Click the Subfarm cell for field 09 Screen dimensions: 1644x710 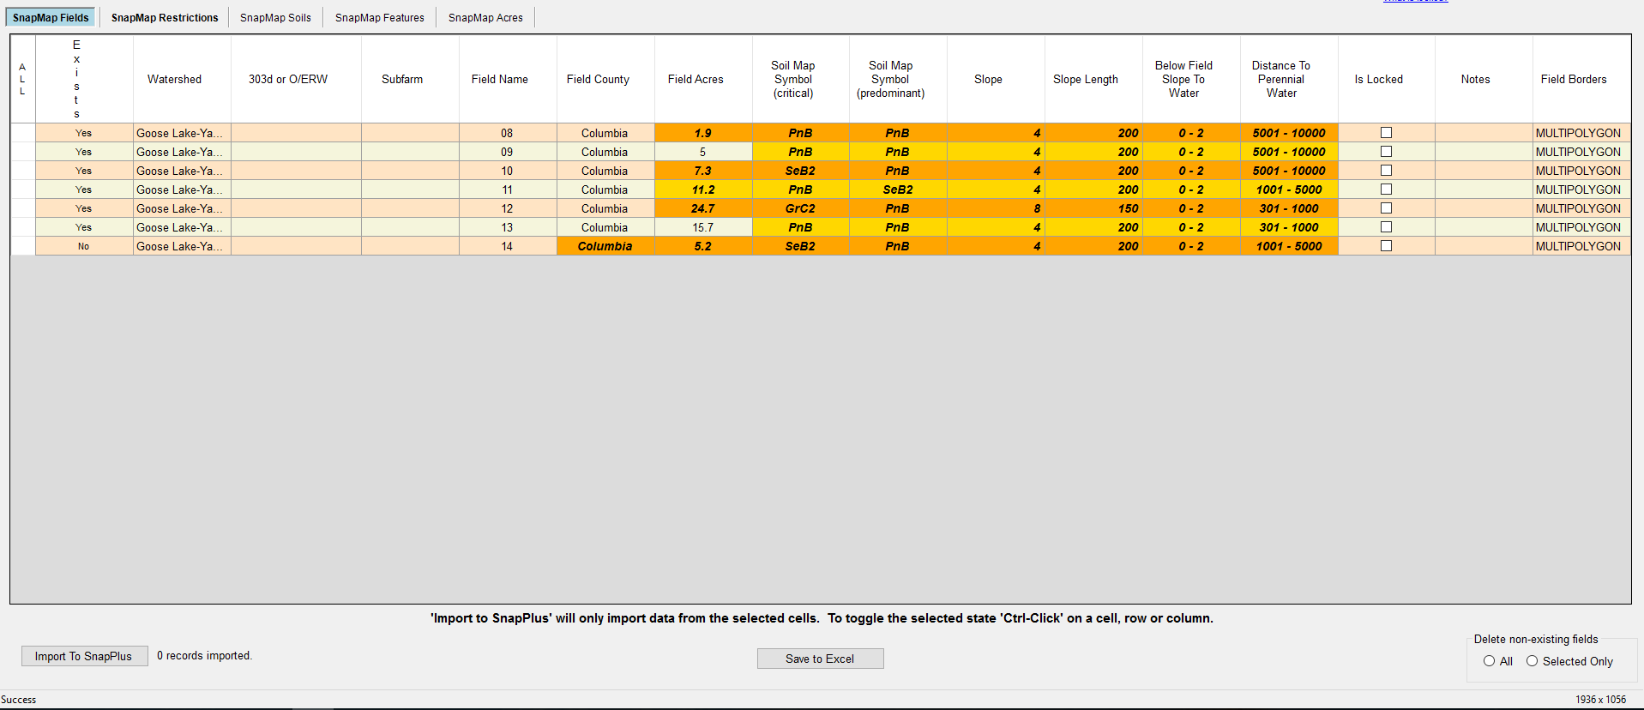pyautogui.click(x=410, y=152)
